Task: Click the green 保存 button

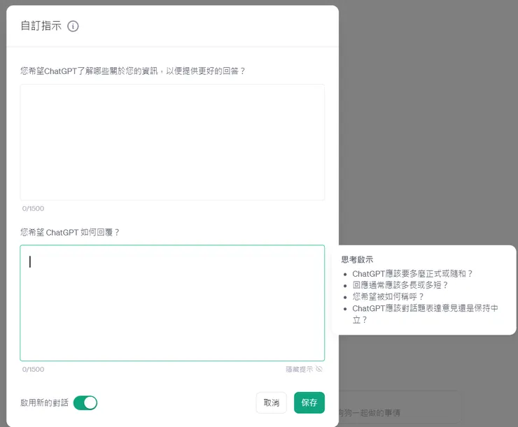Action: click(x=309, y=403)
